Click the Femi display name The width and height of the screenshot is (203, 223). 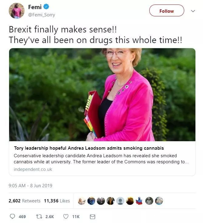tap(35, 7)
